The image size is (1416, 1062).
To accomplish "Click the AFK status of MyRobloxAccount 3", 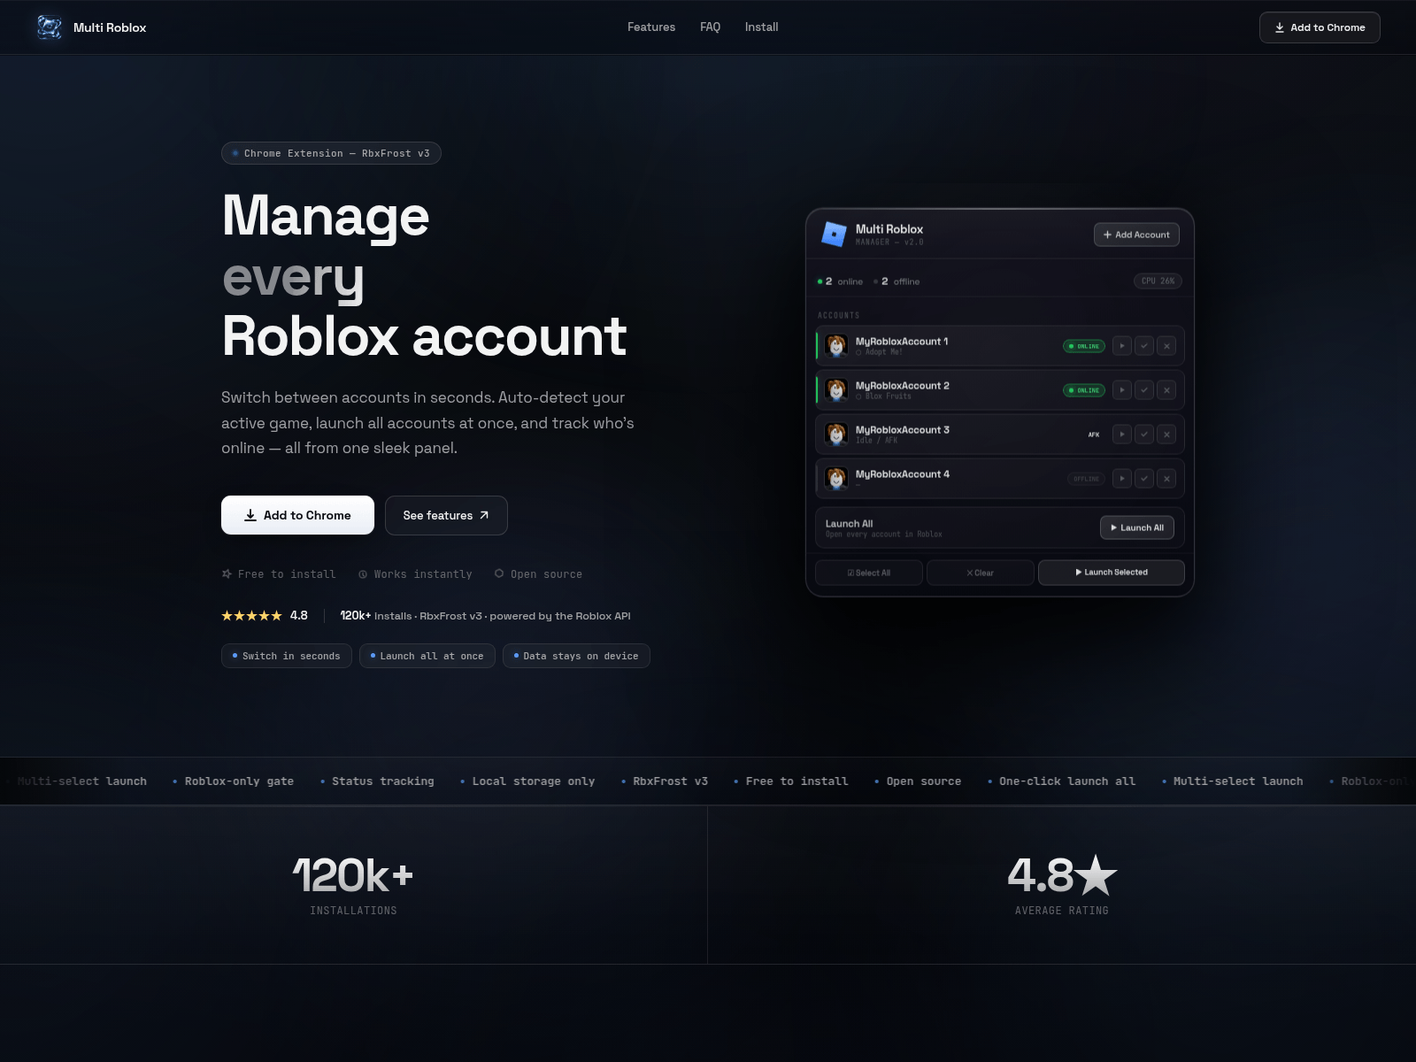I will pyautogui.click(x=1094, y=435).
